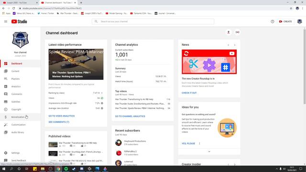Click the search across your channel field
Image resolution: width=306 pixels, height=172 pixels.
tap(153, 21)
